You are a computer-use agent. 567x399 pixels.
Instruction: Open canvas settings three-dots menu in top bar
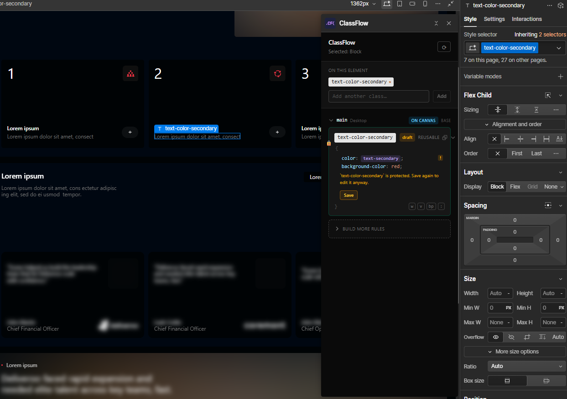click(438, 4)
